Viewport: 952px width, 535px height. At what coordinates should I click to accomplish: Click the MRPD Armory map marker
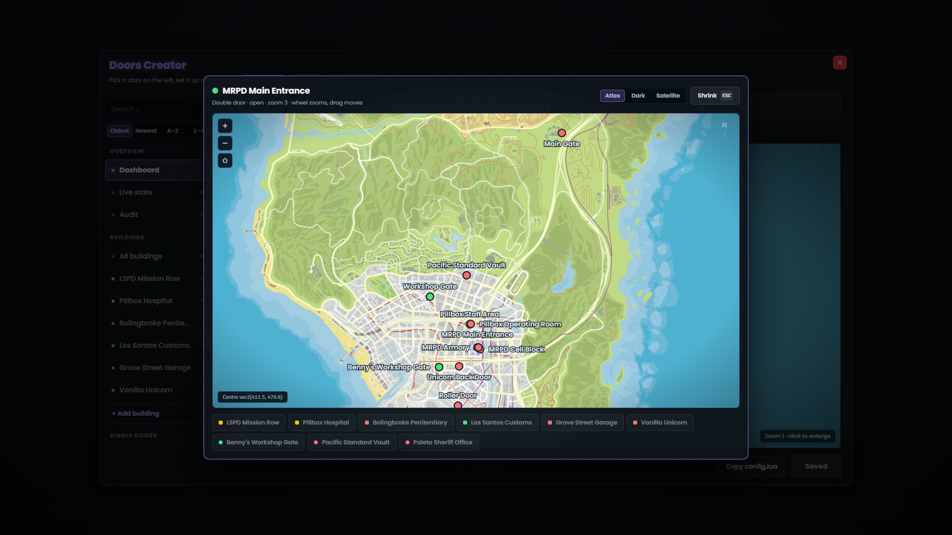point(478,348)
